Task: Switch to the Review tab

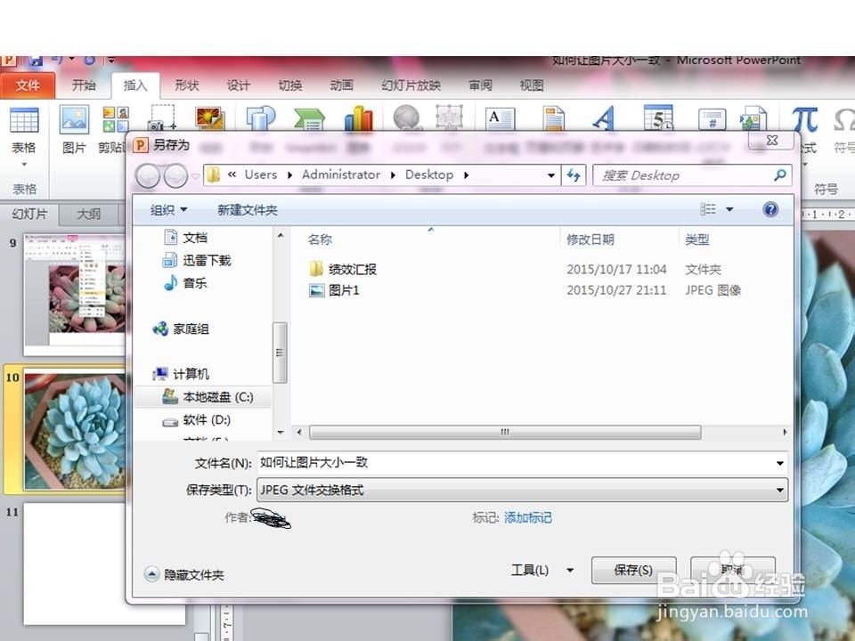Action: click(480, 85)
